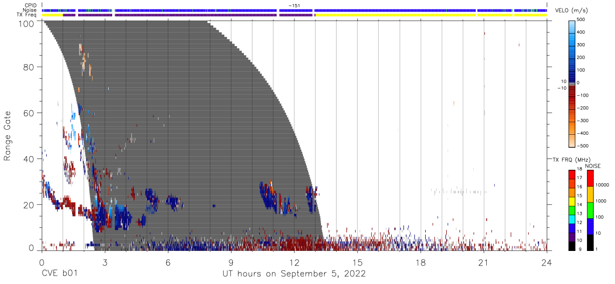The width and height of the screenshot is (615, 284).
Task: Click the "Range Gate" y-axis title
Action: [x=8, y=135]
